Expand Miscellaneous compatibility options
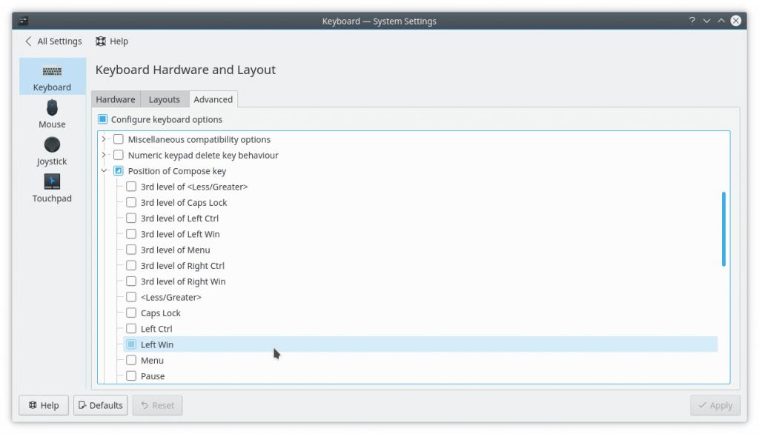 pos(104,139)
